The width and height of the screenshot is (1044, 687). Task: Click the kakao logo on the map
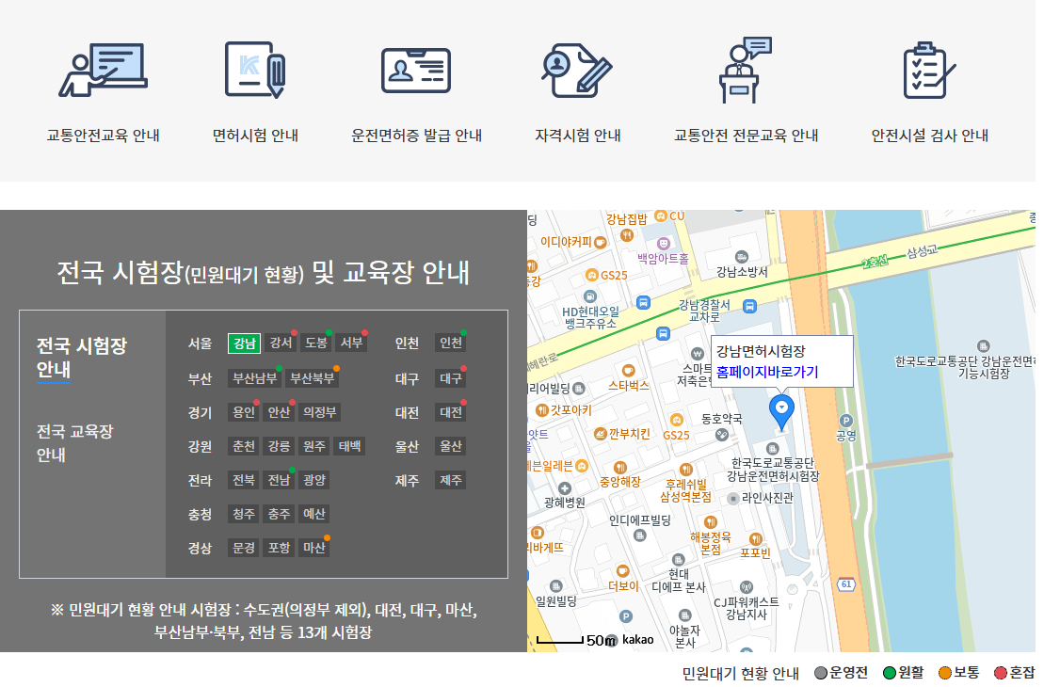click(x=637, y=640)
